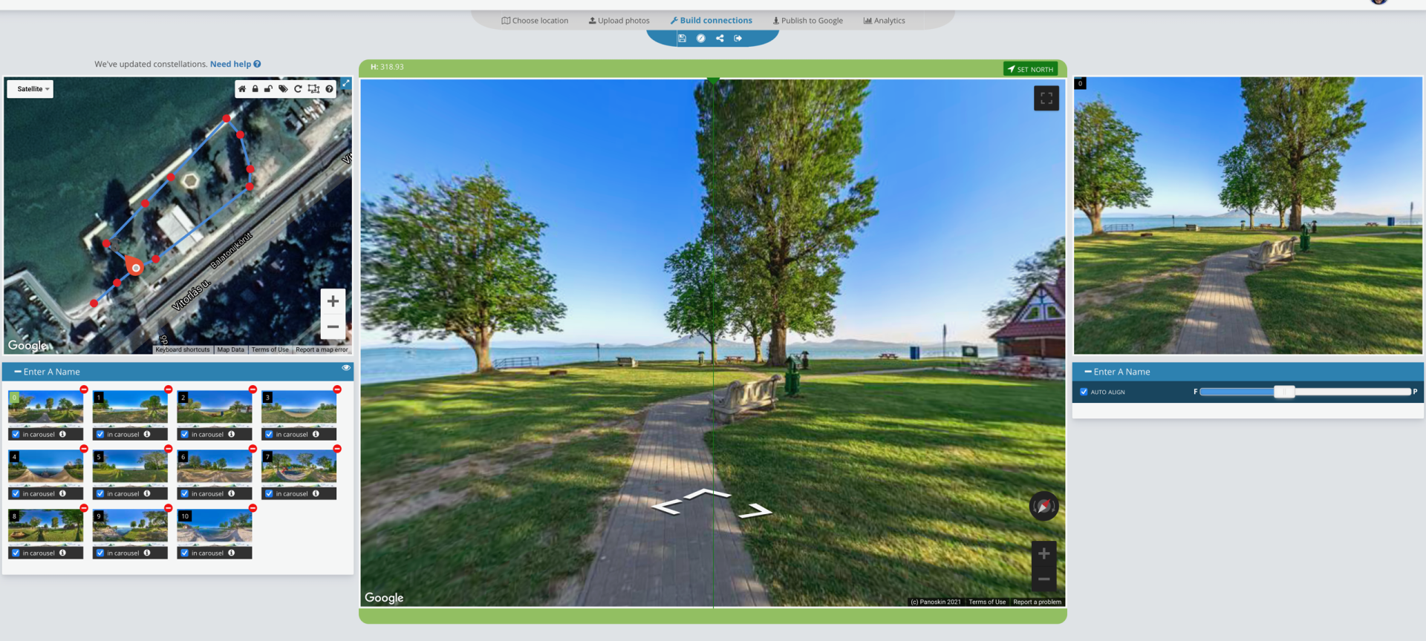Uncheck in carousel for photo 3
1426x641 pixels.
point(269,434)
